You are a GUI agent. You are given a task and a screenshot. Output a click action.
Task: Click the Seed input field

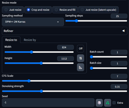pos(48,102)
